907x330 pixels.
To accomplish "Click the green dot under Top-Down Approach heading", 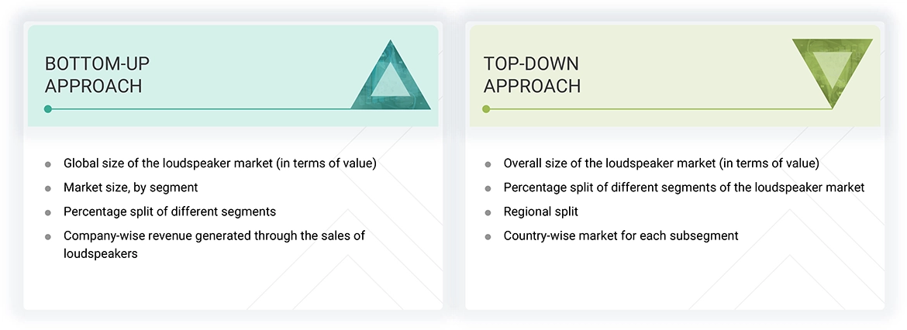I will [x=486, y=109].
